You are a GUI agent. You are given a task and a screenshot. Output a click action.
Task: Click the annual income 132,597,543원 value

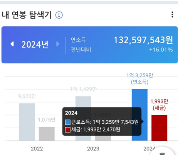143,40
